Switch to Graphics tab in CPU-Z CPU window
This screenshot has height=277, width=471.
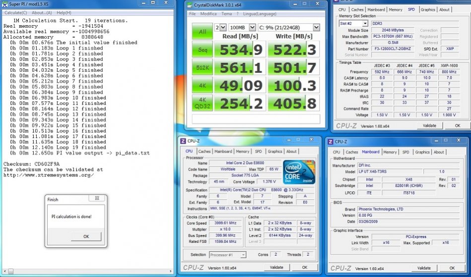tap(275, 152)
